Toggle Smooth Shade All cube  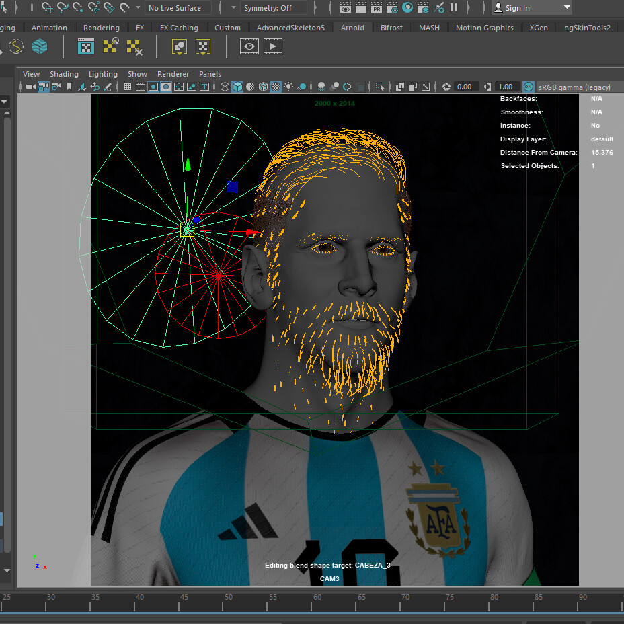pyautogui.click(x=237, y=87)
